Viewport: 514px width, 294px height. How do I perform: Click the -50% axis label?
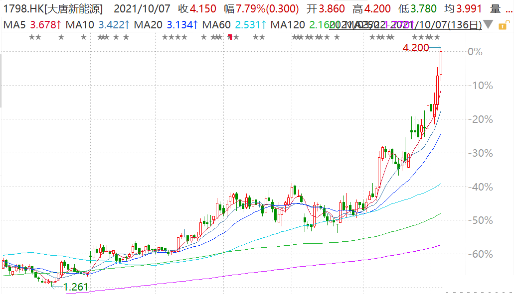click(x=481, y=220)
